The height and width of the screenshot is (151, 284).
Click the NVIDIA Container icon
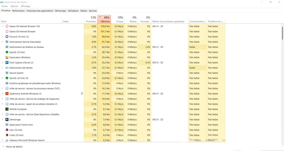pyautogui.click(x=7, y=109)
